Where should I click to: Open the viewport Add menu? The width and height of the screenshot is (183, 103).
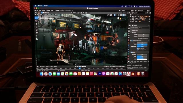coord(53,15)
